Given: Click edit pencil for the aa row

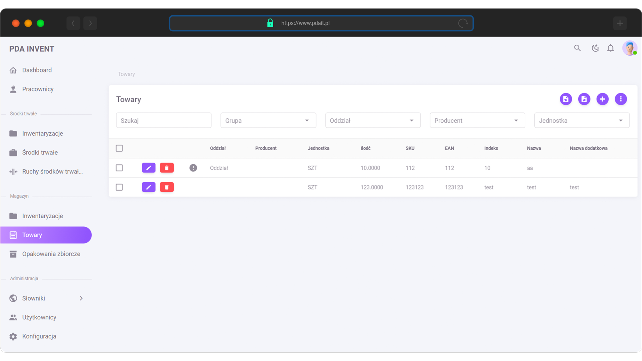Looking at the screenshot, I should click(x=148, y=168).
